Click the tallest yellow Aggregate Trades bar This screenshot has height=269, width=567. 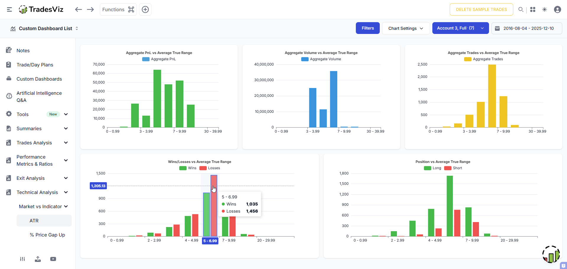pyautogui.click(x=492, y=96)
